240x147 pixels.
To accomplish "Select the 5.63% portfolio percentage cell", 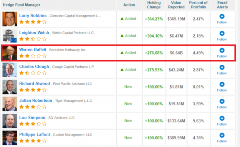I will coord(199,121).
